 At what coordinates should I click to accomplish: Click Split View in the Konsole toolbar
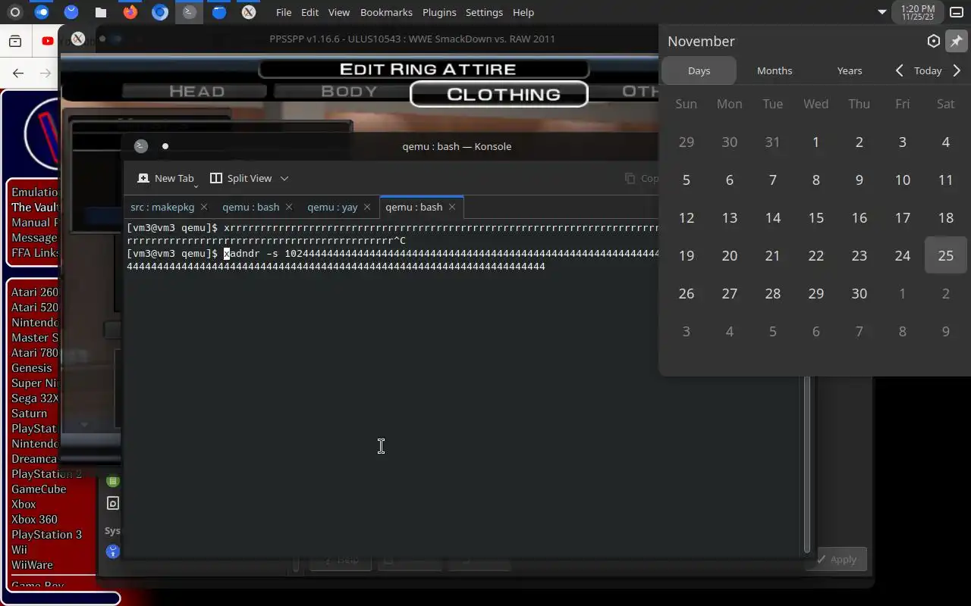(x=240, y=178)
